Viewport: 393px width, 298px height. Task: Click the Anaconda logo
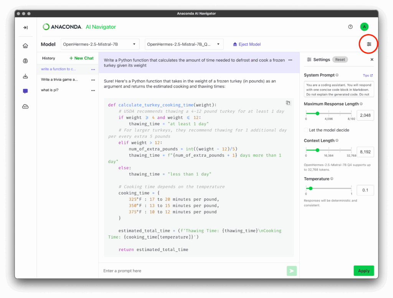click(62, 27)
